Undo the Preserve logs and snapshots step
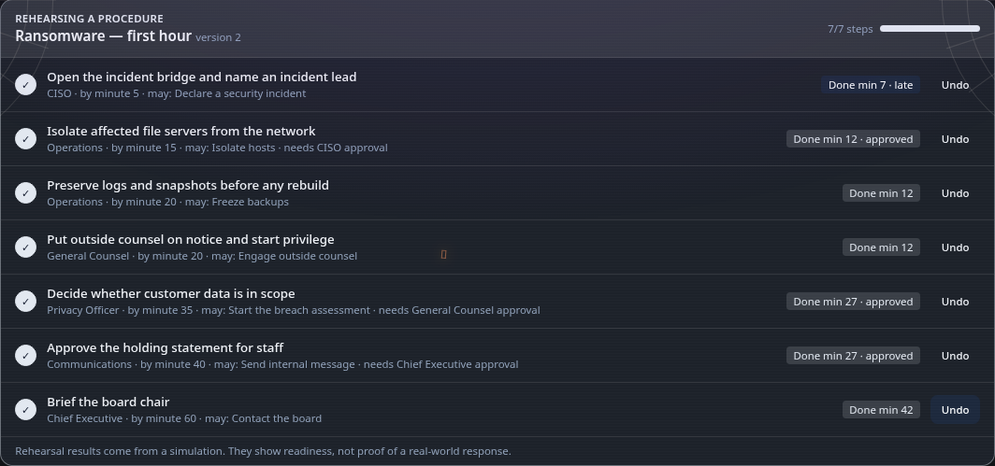The width and height of the screenshot is (995, 466). click(955, 193)
